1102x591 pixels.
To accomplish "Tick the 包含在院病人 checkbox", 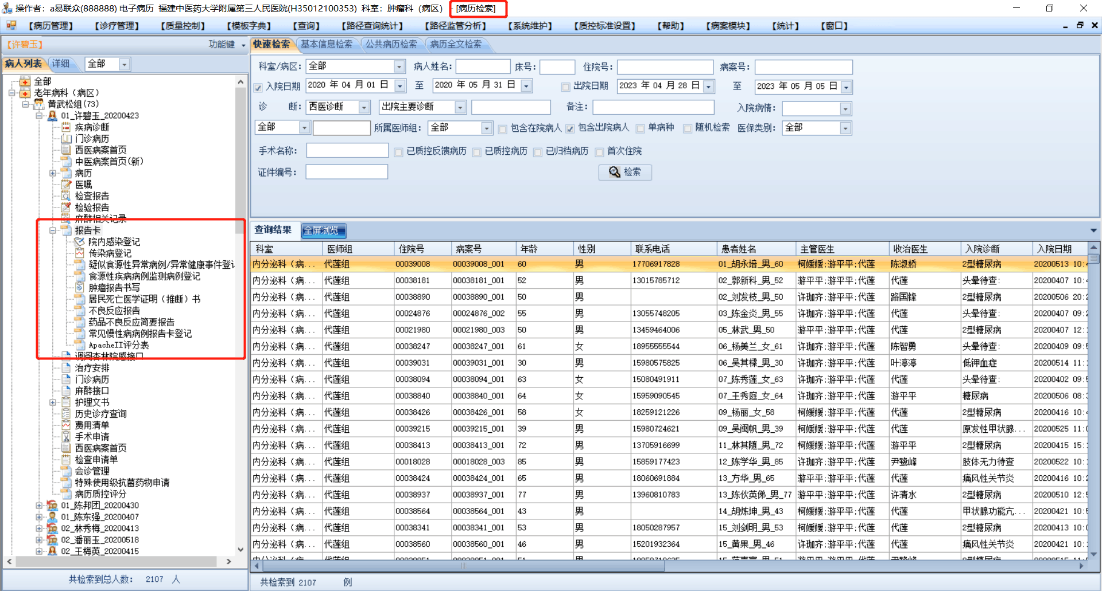I will click(502, 129).
